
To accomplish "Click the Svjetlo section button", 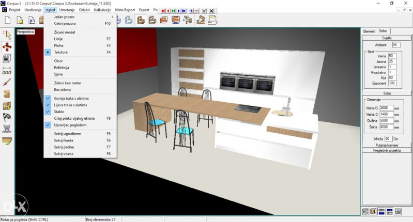I will coord(387,38).
